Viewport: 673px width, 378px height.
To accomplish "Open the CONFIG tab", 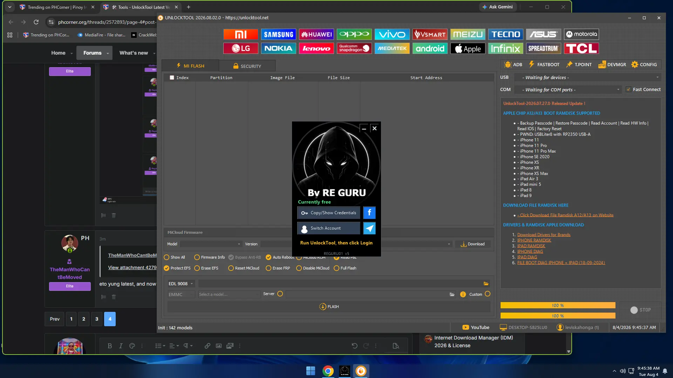I will [x=644, y=65].
